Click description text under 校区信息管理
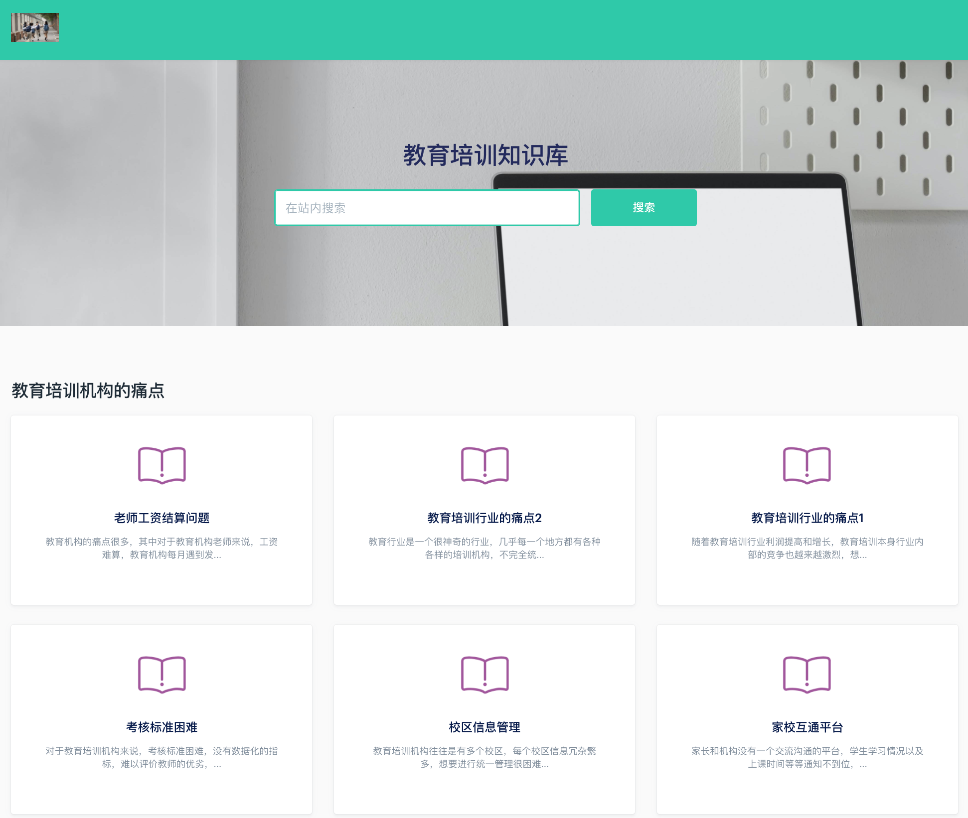 pos(484,757)
